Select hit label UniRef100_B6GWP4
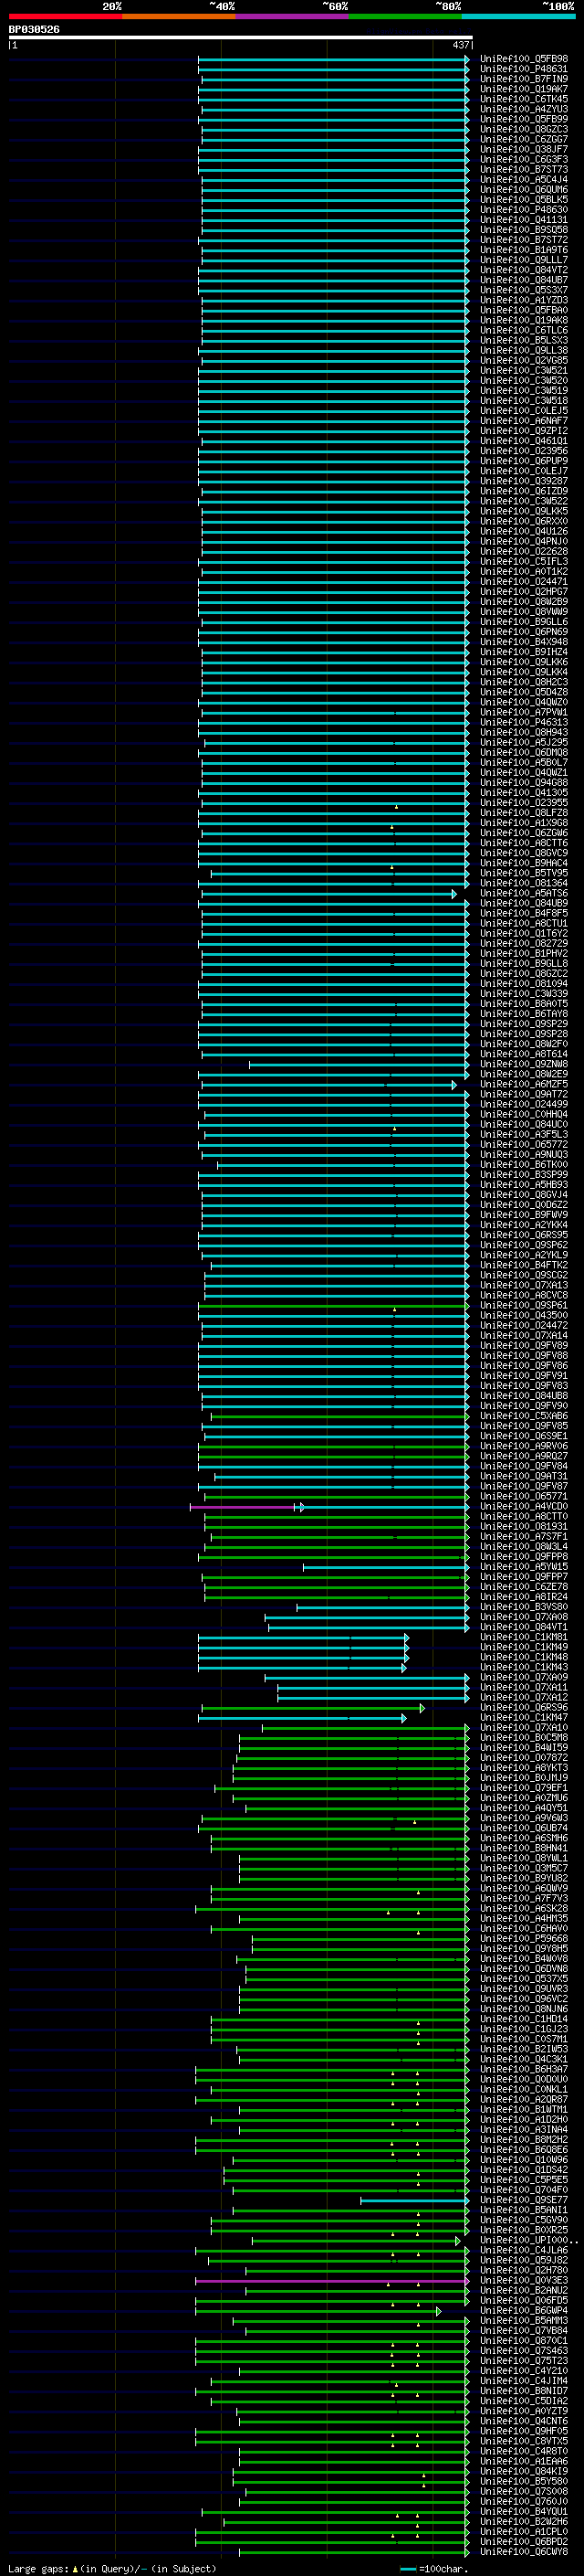584x2576 pixels. click(x=524, y=2310)
